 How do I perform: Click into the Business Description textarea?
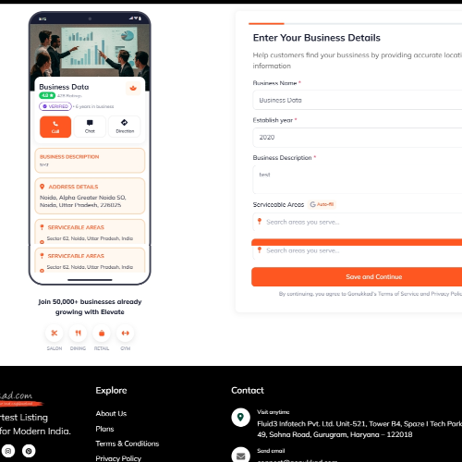358,179
